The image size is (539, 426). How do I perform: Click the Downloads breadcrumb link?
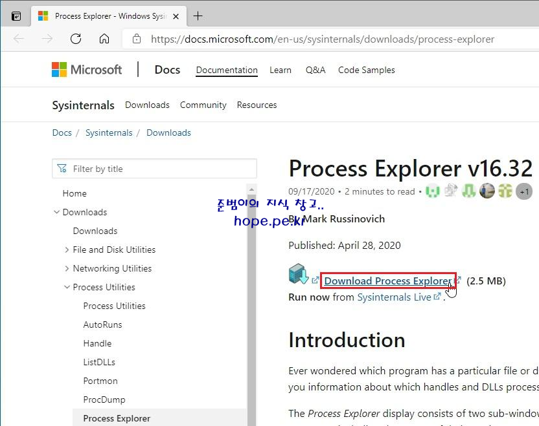pyautogui.click(x=168, y=133)
